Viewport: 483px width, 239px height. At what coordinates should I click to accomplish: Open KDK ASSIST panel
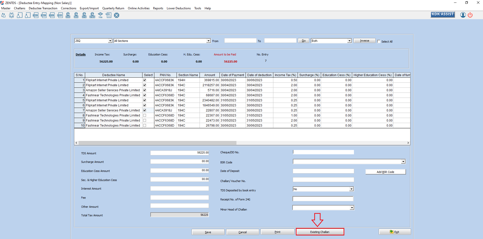pos(443,15)
